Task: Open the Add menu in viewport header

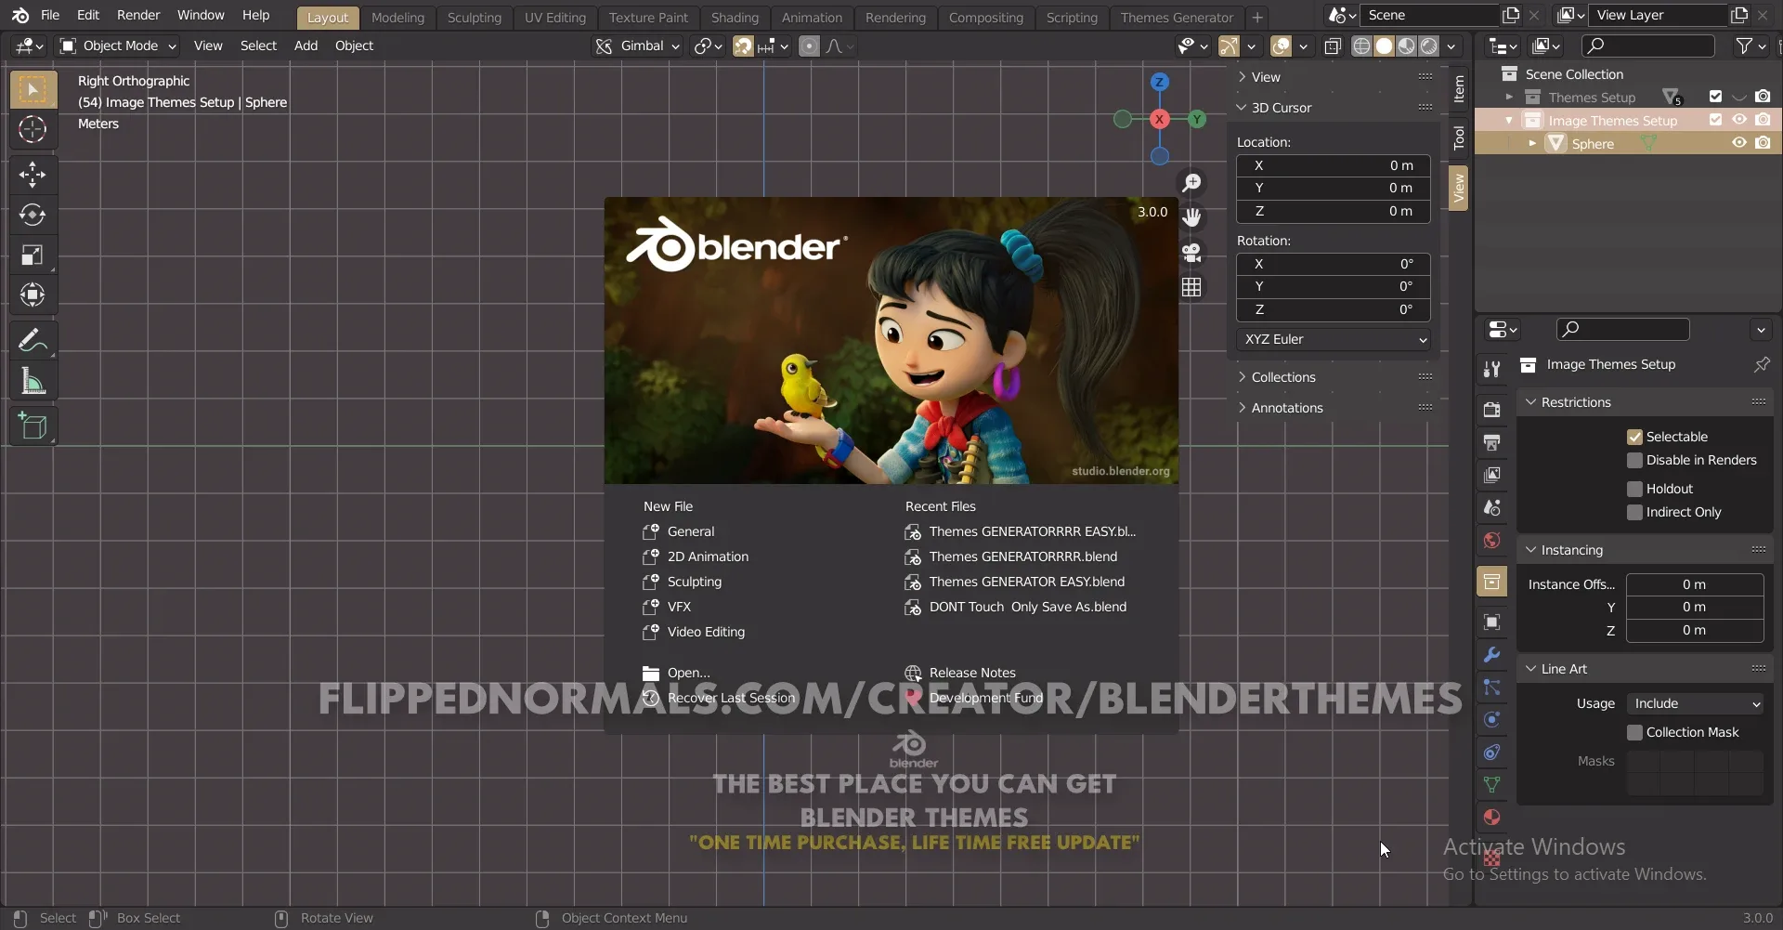Action: (306, 46)
